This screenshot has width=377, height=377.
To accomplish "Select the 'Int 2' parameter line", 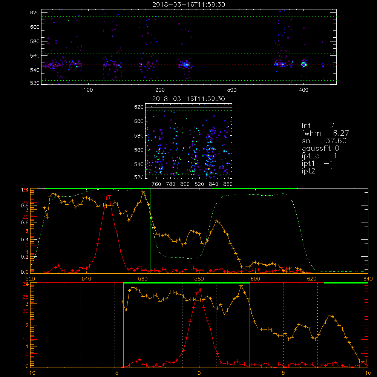I will point(318,126).
